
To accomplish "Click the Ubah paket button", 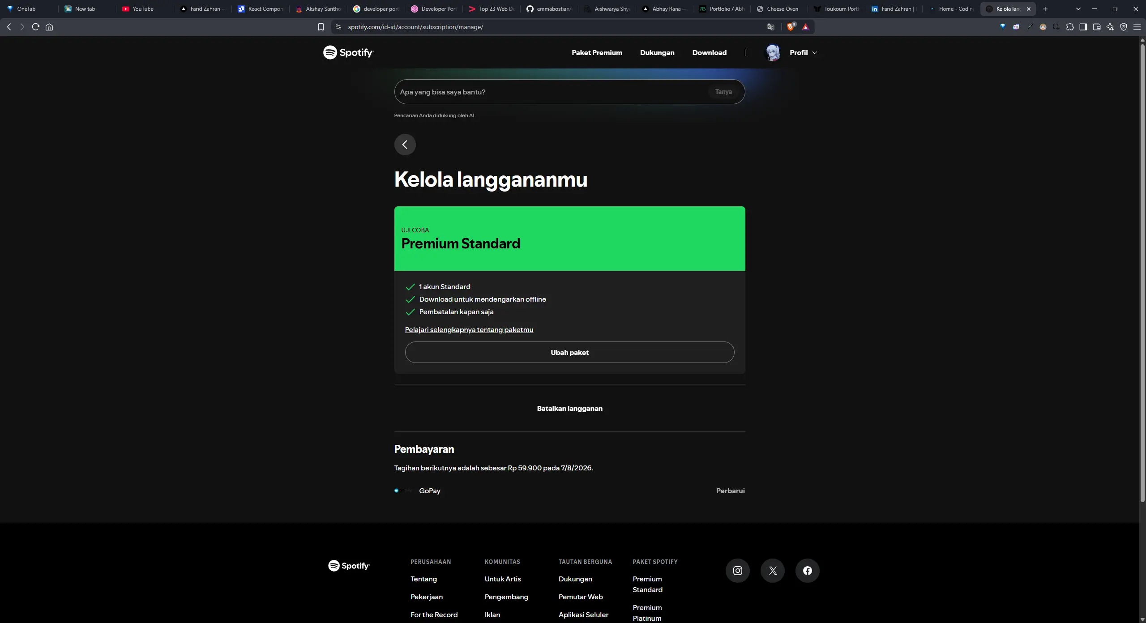I will point(569,352).
